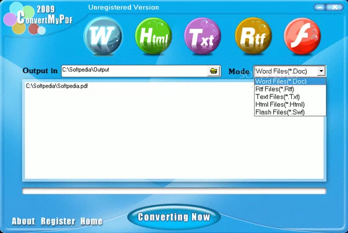Browse for output folder icon
The height and width of the screenshot is (233, 348).
click(x=213, y=71)
